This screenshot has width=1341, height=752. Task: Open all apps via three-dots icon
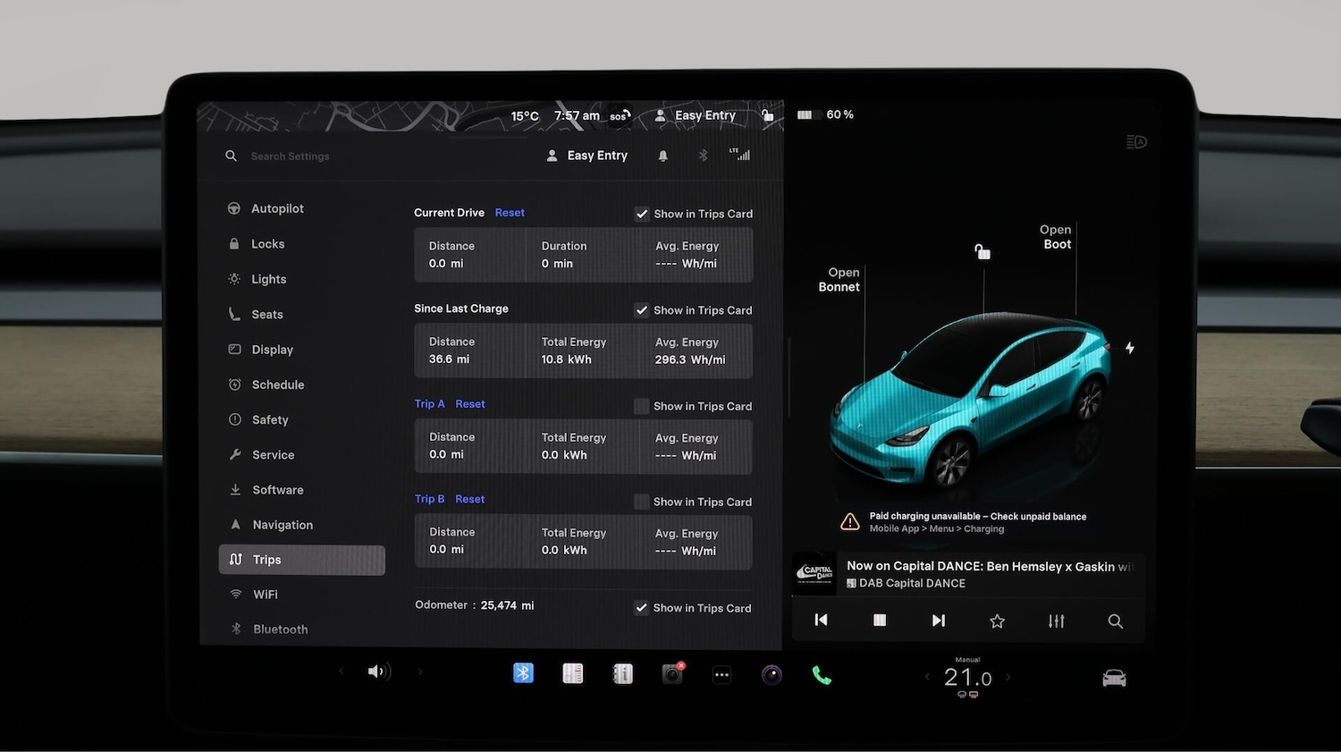tap(721, 675)
